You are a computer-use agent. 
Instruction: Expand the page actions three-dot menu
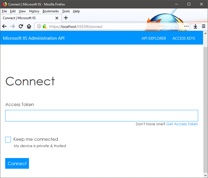tap(186, 27)
